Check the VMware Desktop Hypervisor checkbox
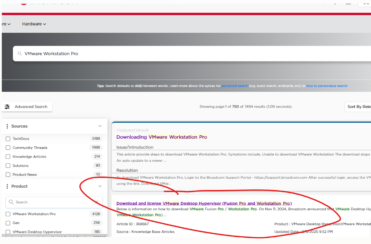This screenshot has width=371, height=244. click(x=8, y=232)
